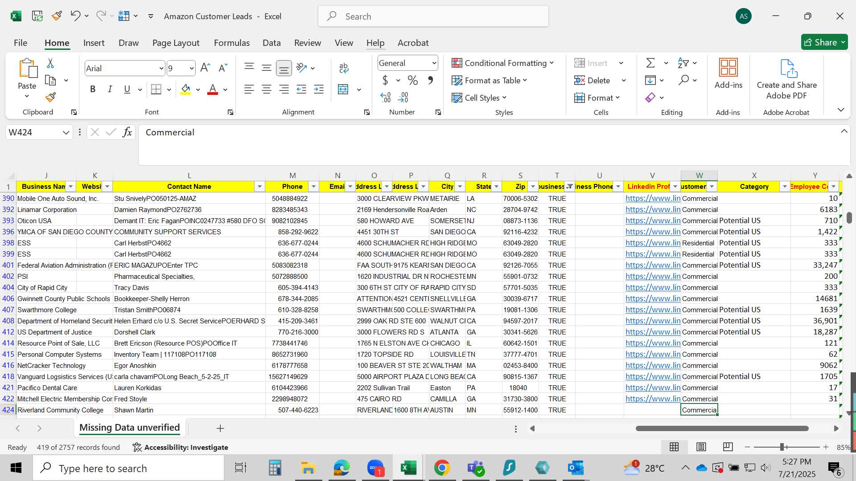Click the Format cells button
Viewport: 856px width, 481px height.
(597, 98)
